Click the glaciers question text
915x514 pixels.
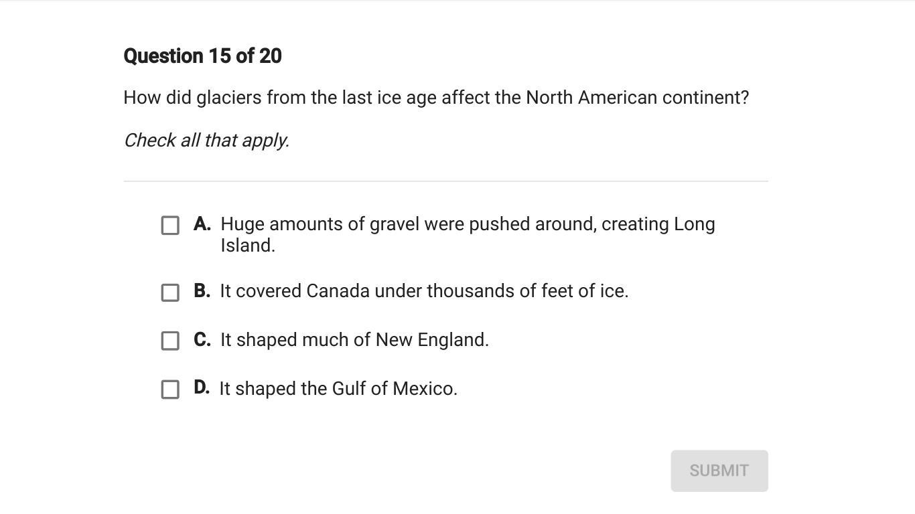click(435, 97)
